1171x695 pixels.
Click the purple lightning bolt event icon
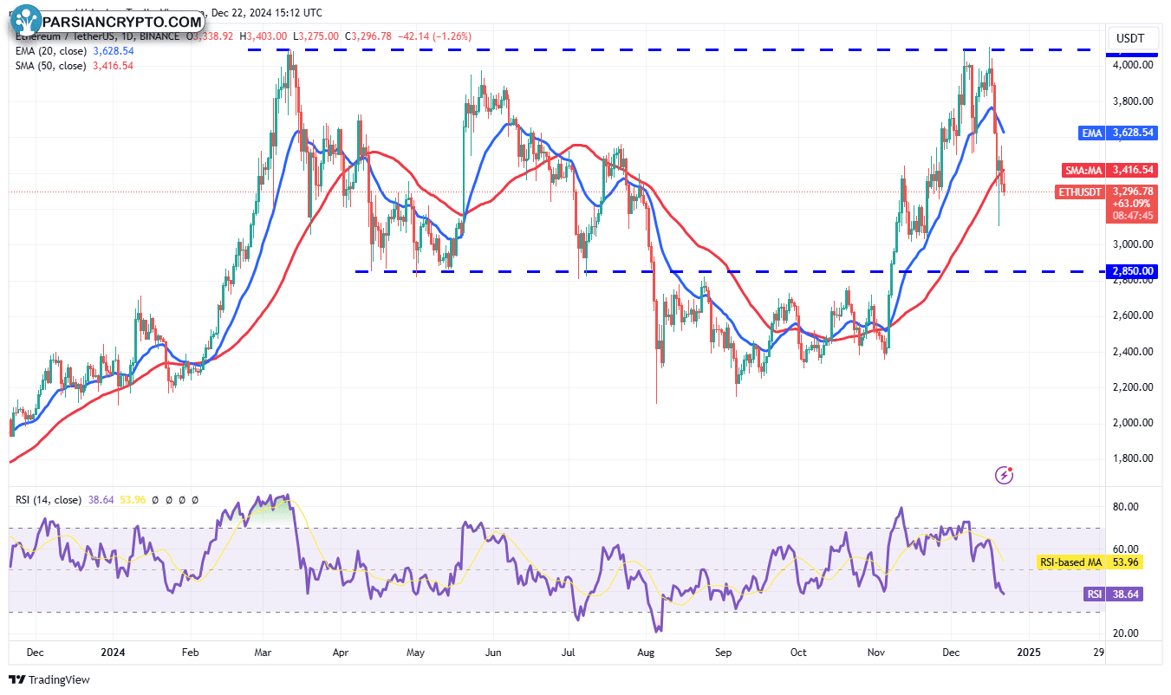pyautogui.click(x=1005, y=474)
